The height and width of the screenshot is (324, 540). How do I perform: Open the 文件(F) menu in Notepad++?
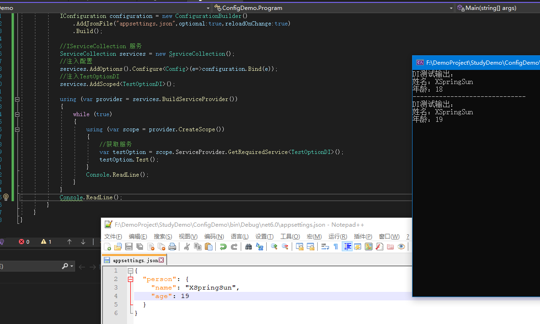113,237
